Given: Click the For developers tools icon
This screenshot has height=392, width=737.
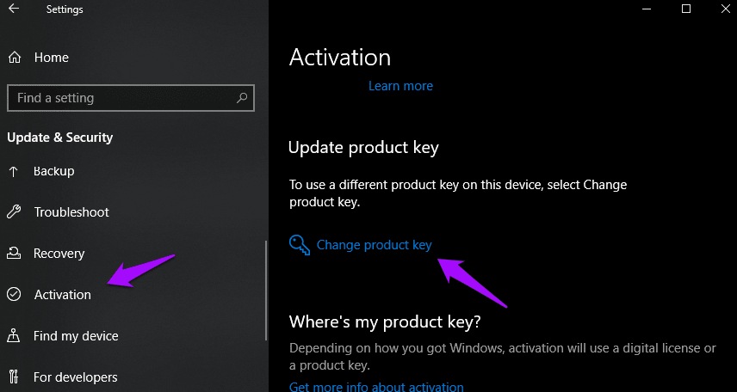Looking at the screenshot, I should [14, 377].
